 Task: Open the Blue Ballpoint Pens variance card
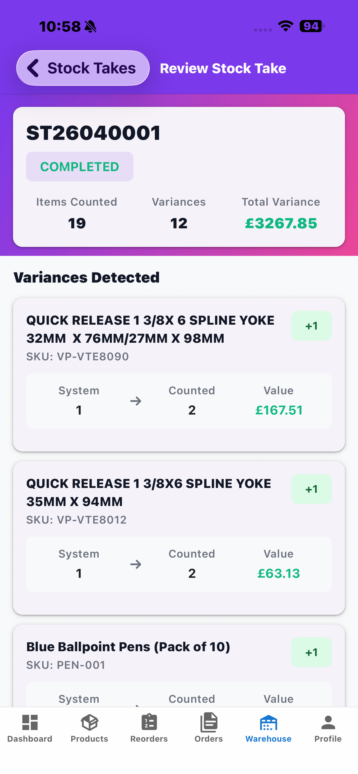pos(179,666)
